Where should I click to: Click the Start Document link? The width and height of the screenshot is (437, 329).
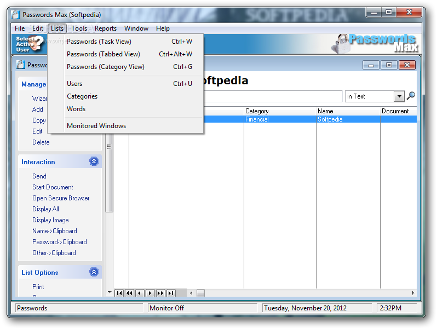[53, 187]
